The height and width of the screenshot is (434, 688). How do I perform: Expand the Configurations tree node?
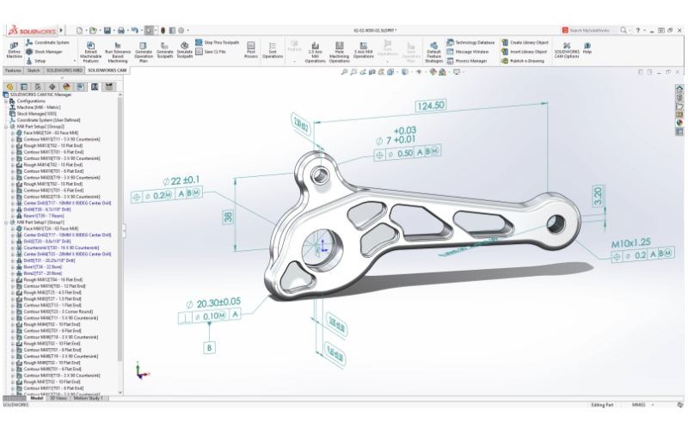tap(5, 101)
